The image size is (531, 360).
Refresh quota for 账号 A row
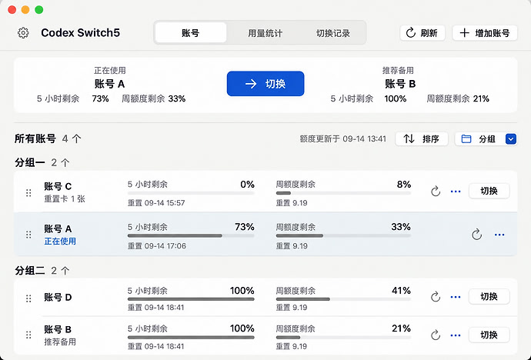tap(476, 234)
